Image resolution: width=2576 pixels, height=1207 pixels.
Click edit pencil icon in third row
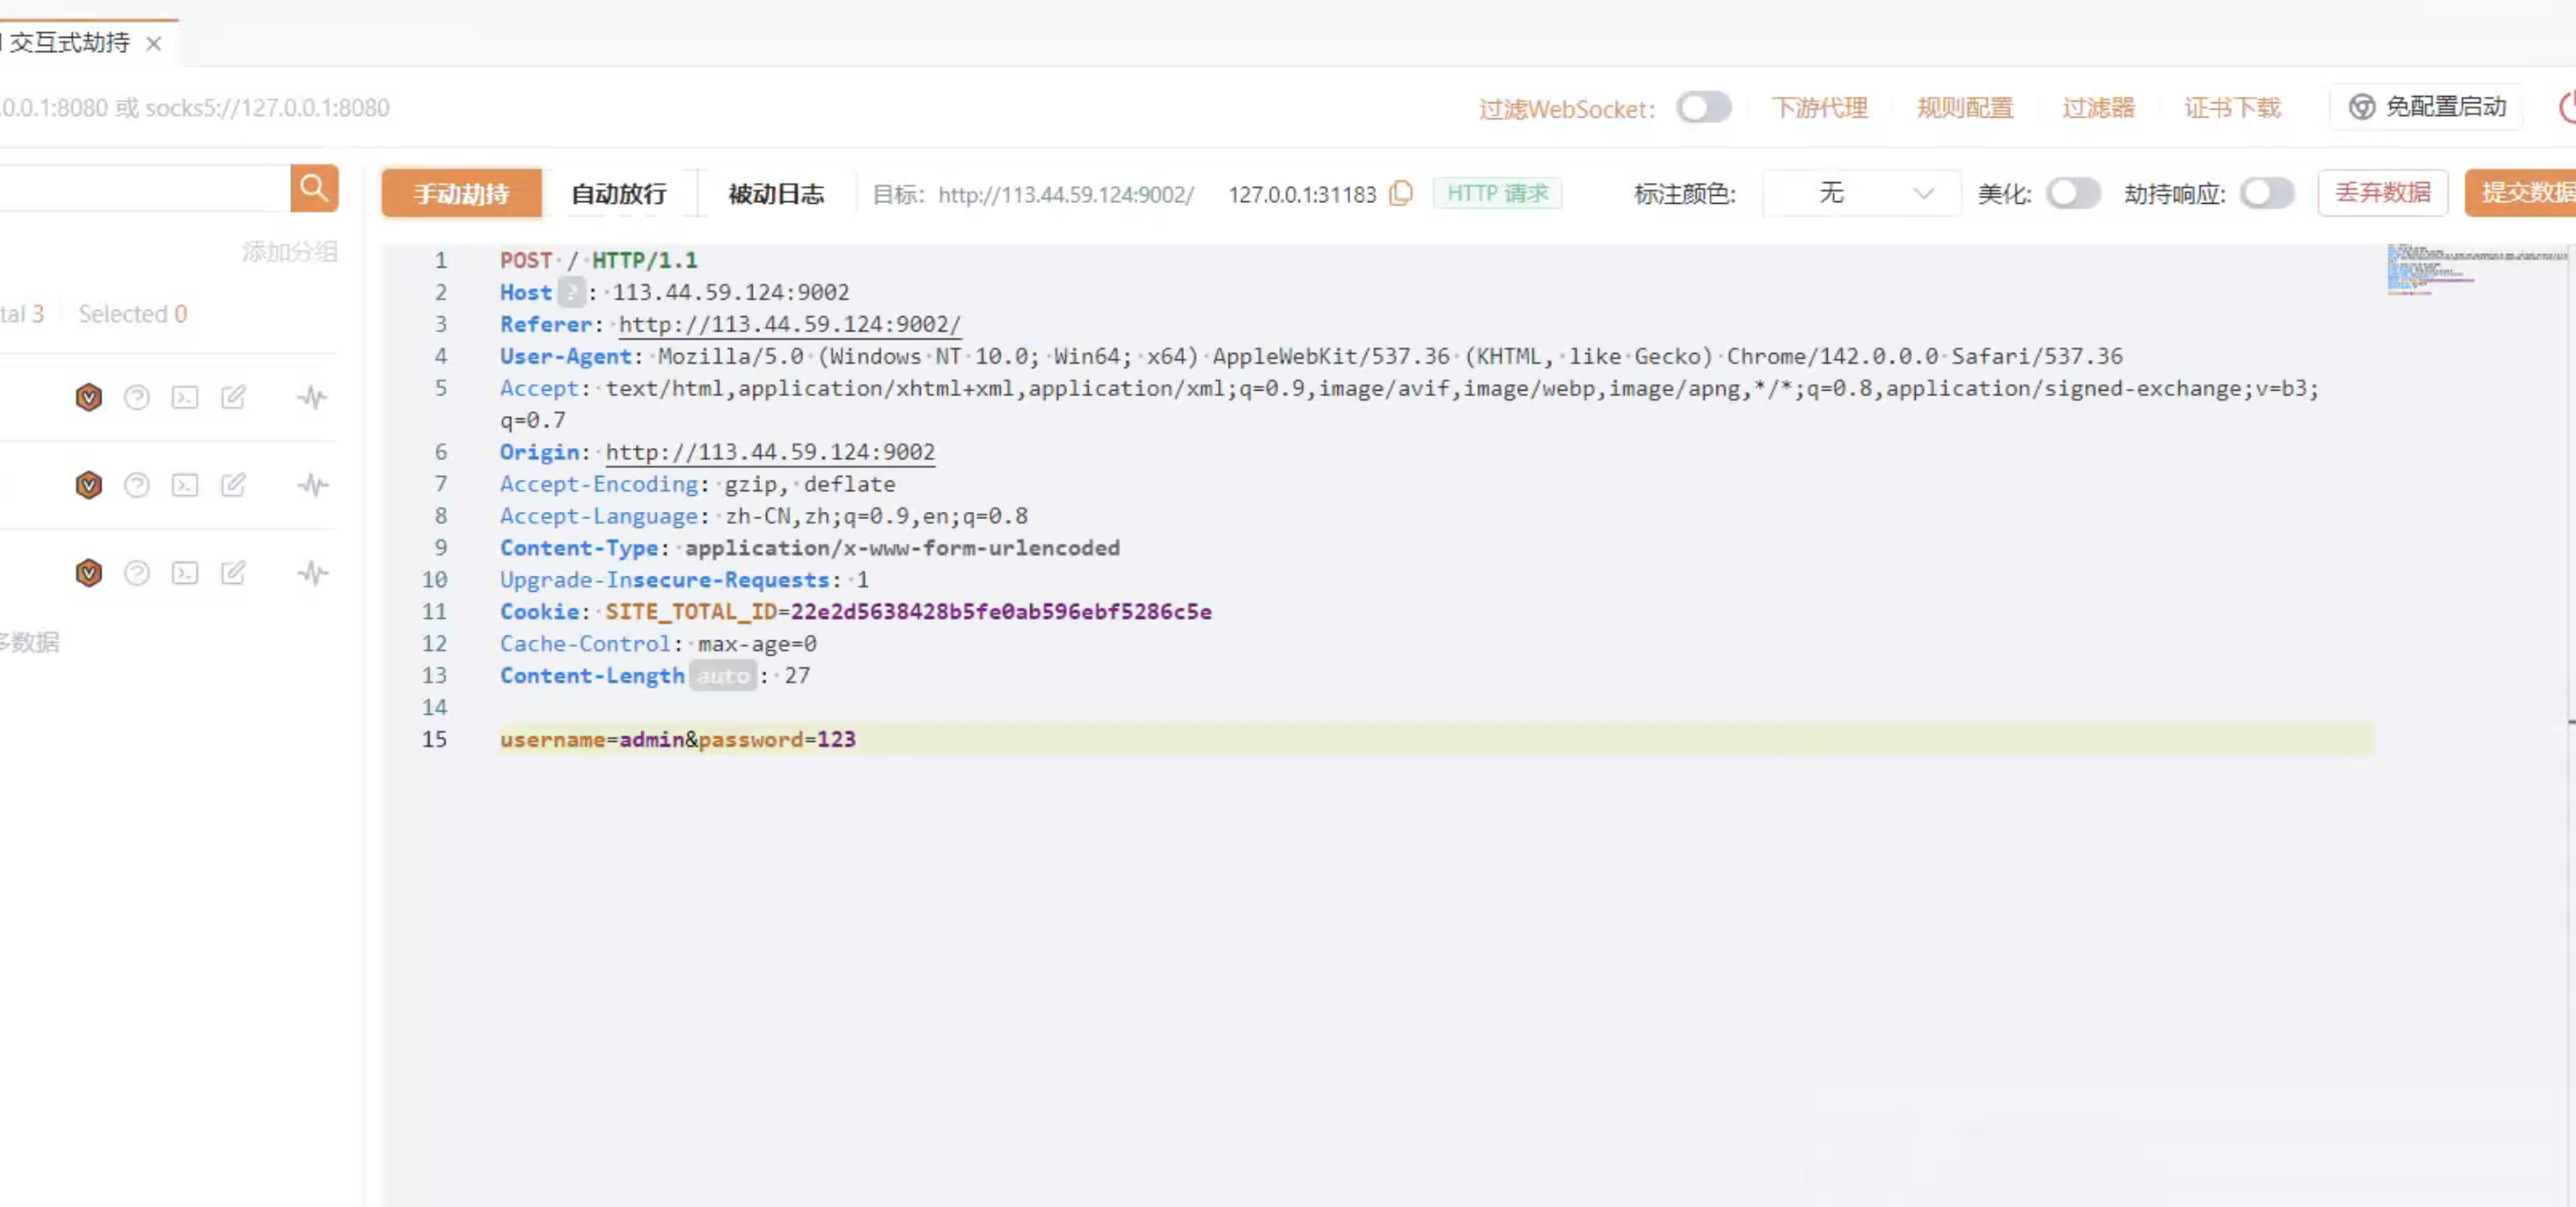(233, 573)
